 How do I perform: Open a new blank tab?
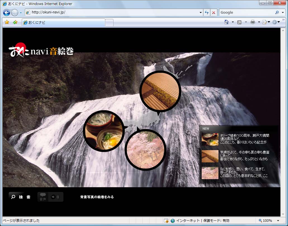[109, 23]
